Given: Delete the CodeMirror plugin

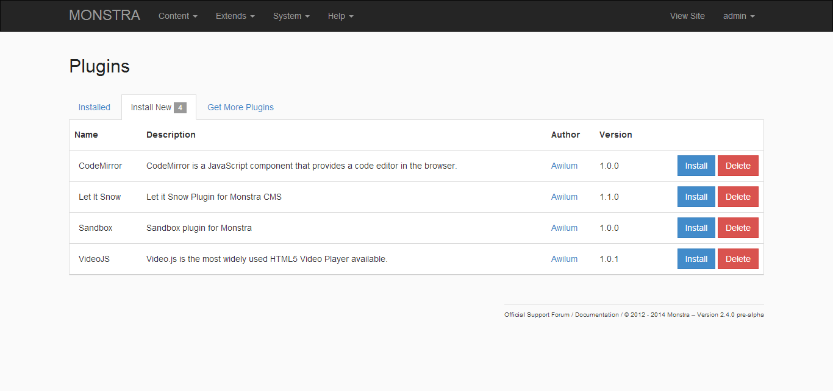Looking at the screenshot, I should coord(738,166).
